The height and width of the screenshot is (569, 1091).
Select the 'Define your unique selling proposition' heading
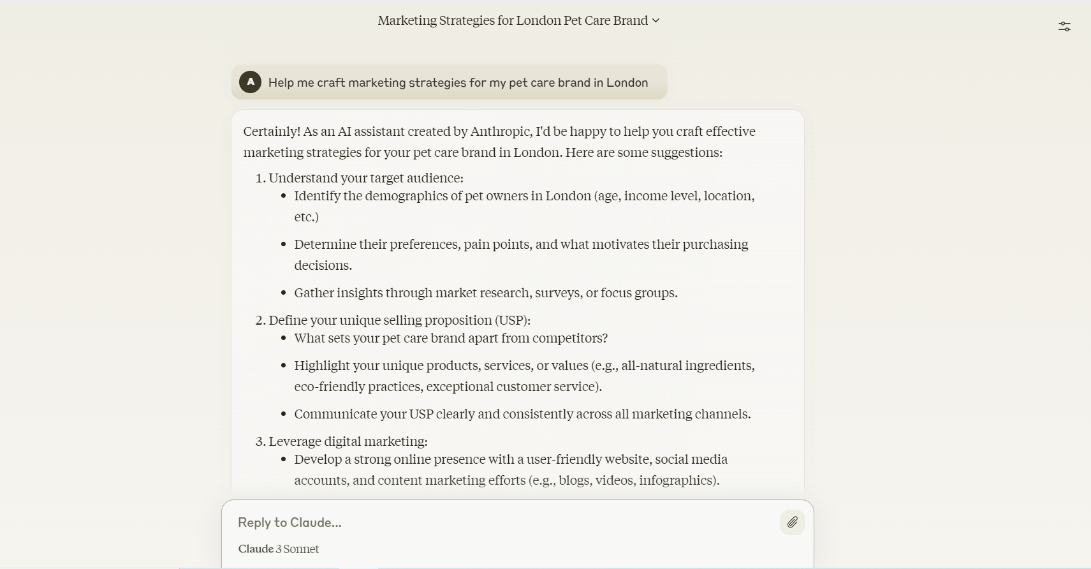point(399,320)
